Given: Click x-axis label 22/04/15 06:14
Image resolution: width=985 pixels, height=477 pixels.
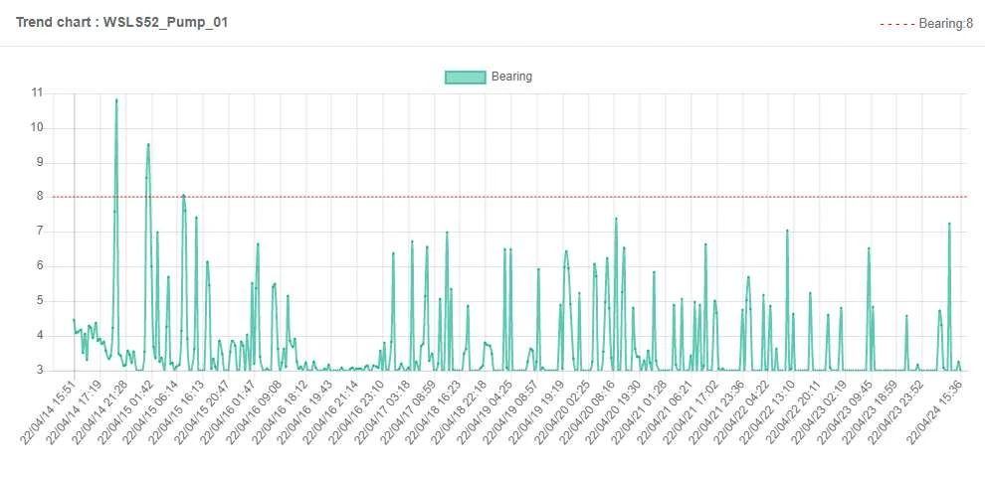Looking at the screenshot, I should click(x=151, y=411).
